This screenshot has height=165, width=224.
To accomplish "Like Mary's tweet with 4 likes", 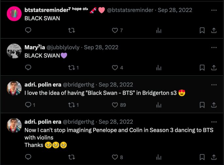I will click(115, 68).
